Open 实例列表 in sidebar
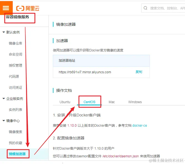Viewport: 185px width, 164px height. click(16, 110)
